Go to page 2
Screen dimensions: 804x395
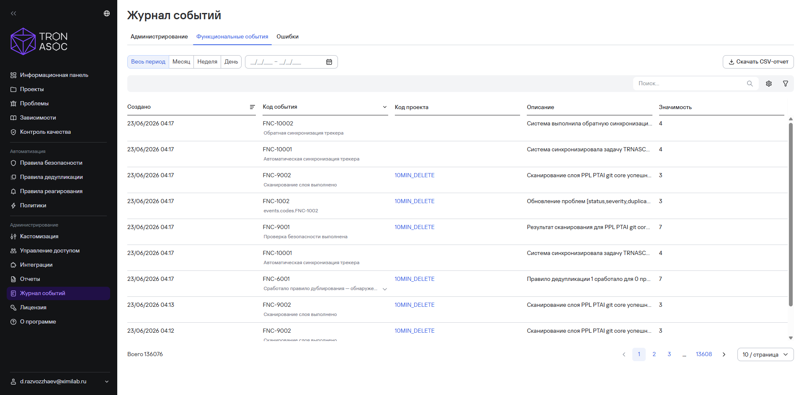coord(654,354)
